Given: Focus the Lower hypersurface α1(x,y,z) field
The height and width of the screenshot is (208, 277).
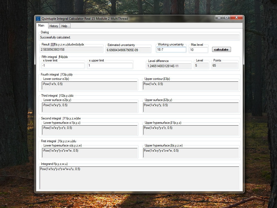Looking at the screenshot, I should point(90,130).
